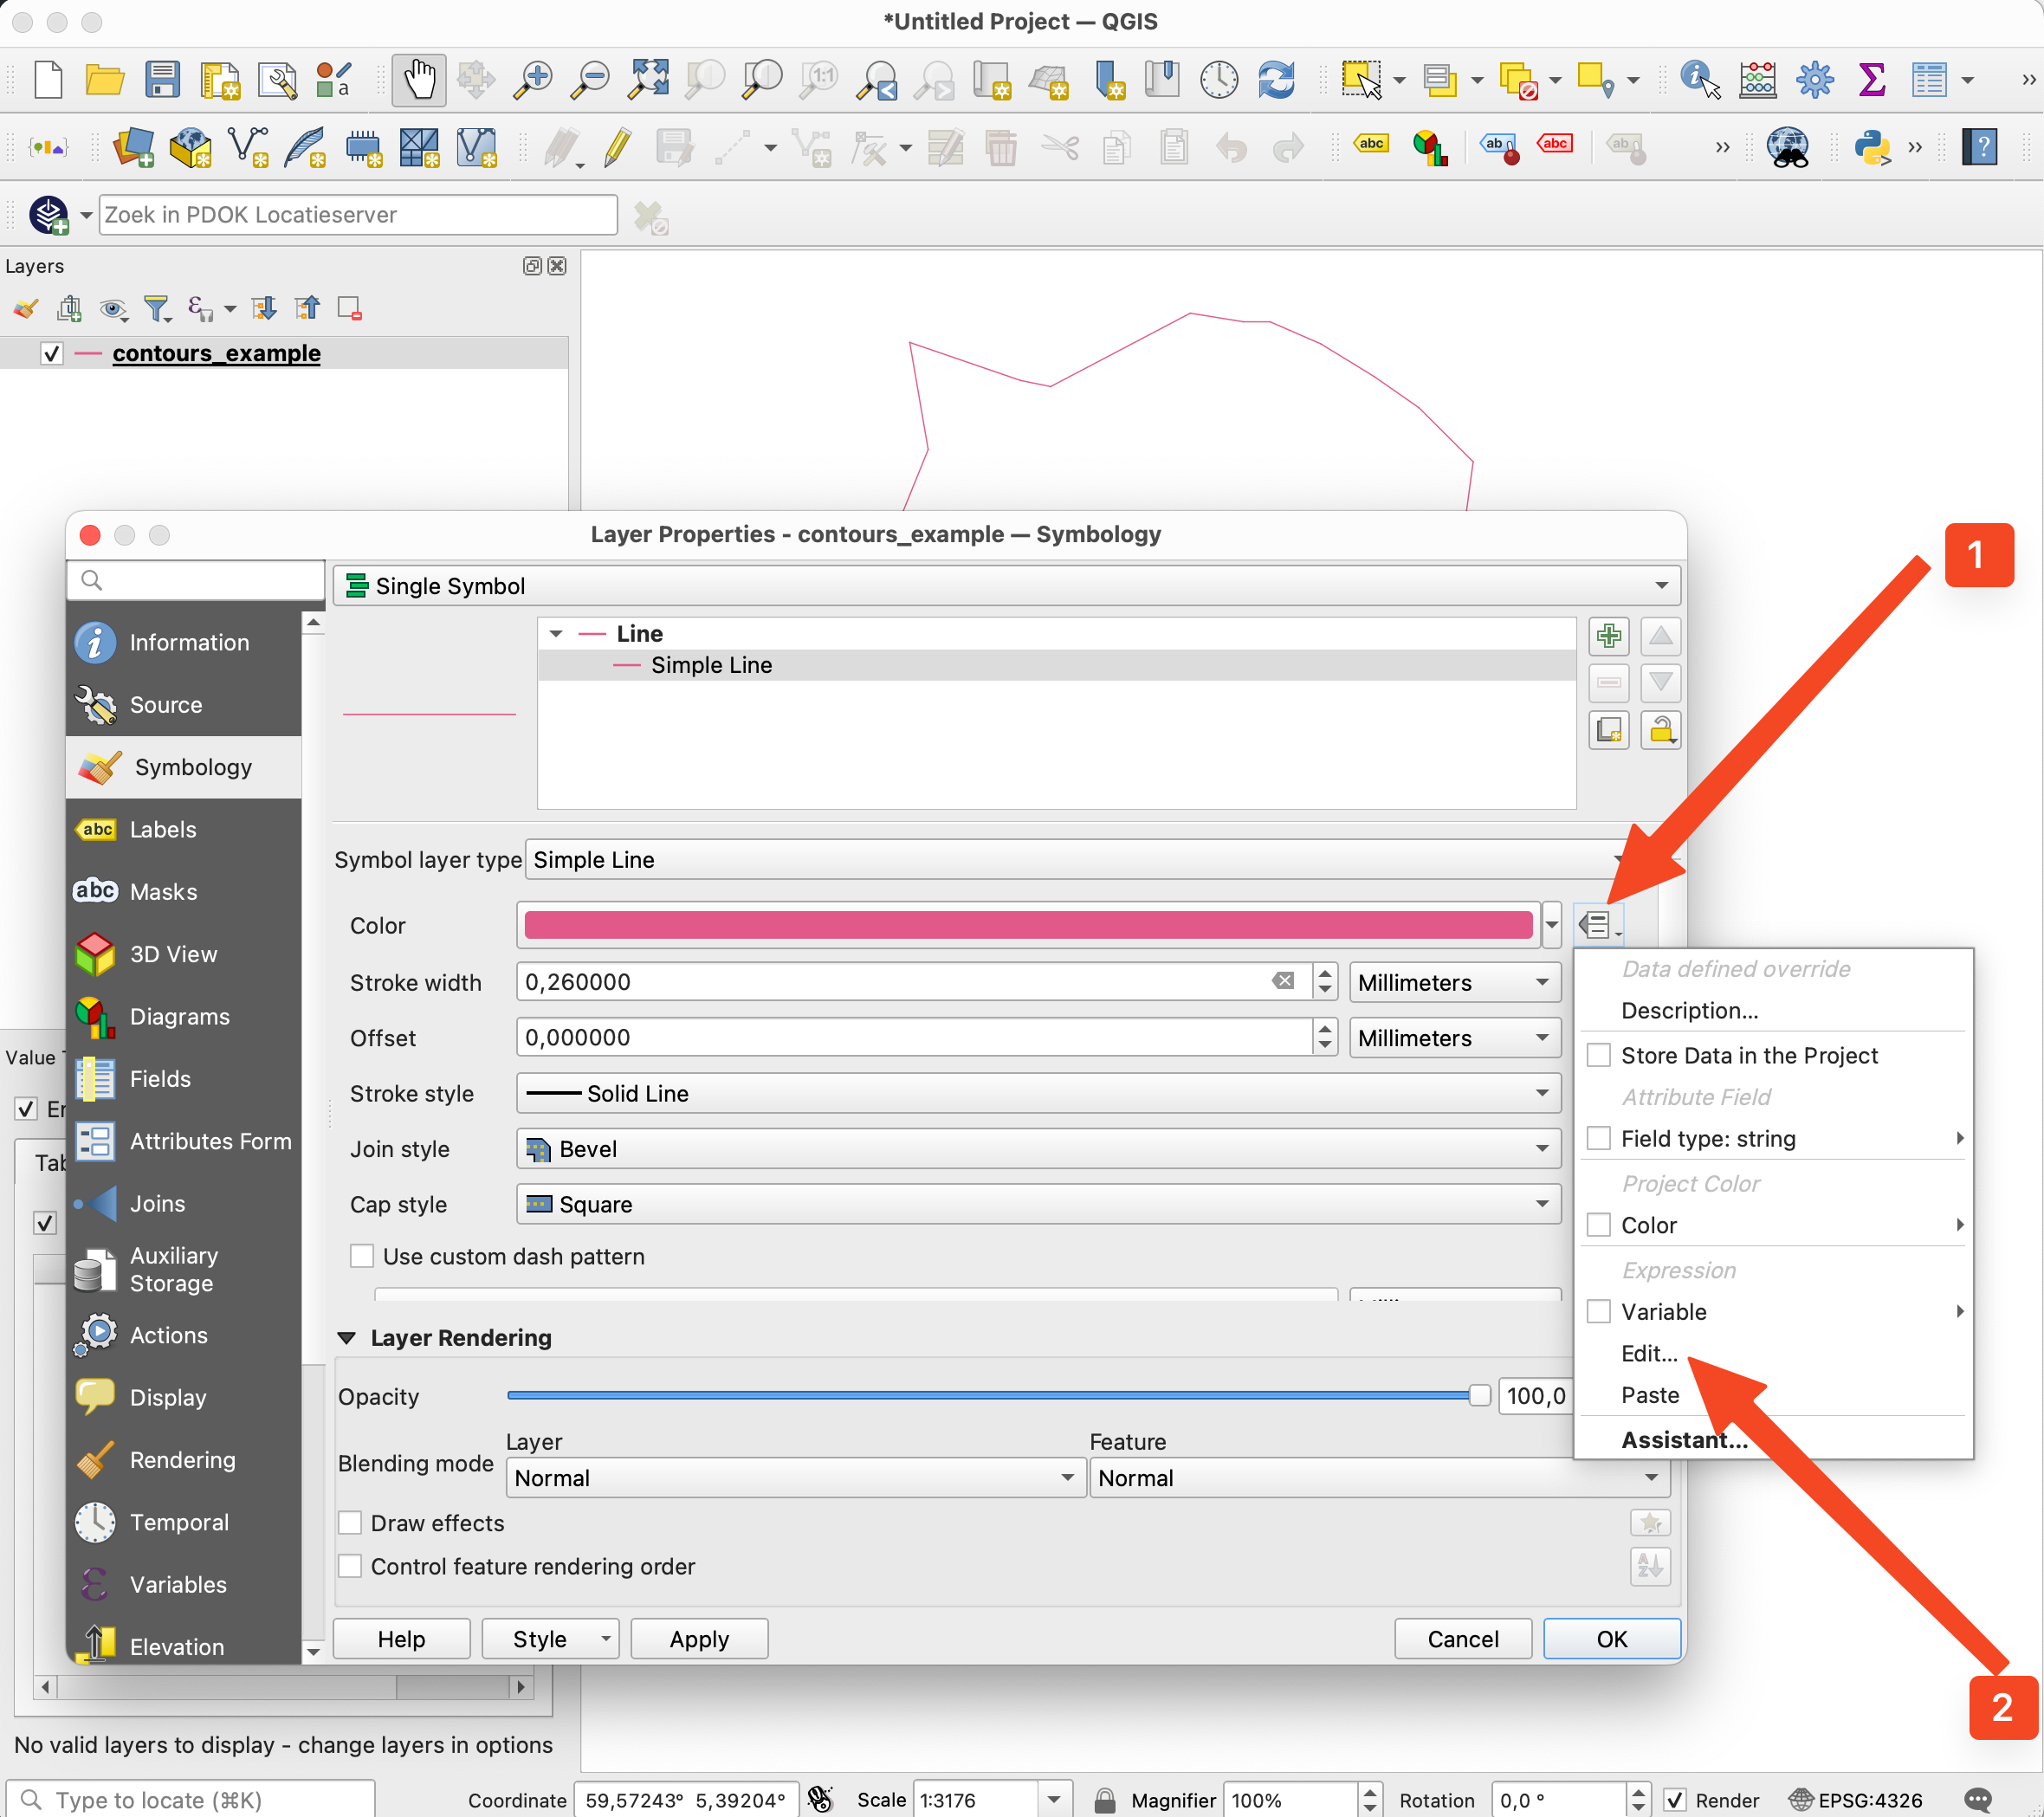Open the Statistical Summary sigma icon
Viewport: 2044px width, 1817px height.
click(1871, 80)
